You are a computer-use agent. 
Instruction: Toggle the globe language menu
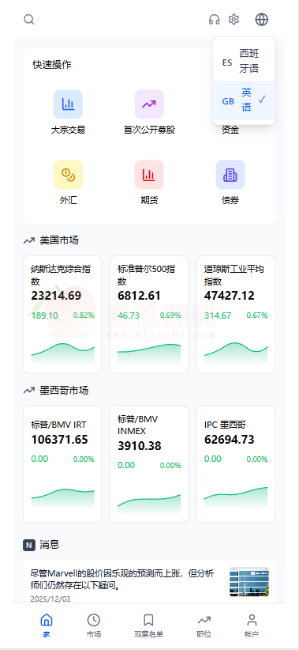262,20
